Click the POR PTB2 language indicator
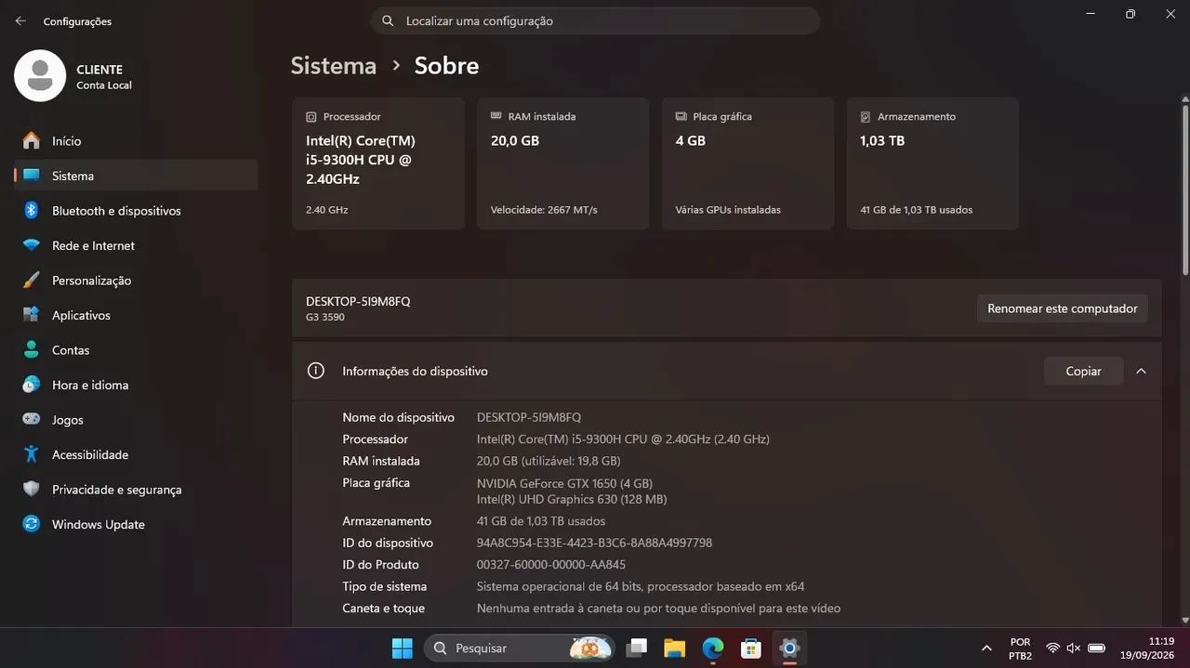This screenshot has width=1190, height=668. coord(1020,648)
